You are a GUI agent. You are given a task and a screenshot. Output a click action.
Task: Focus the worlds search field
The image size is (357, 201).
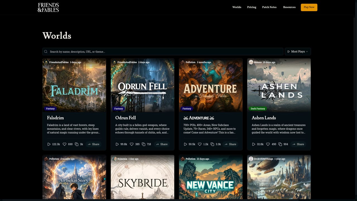tap(163, 52)
